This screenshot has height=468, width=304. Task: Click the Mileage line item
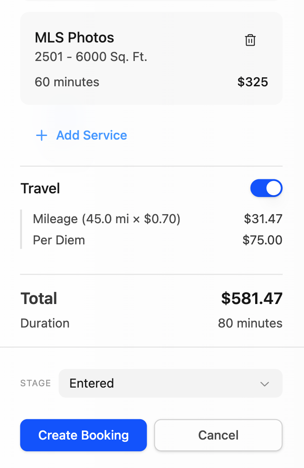coord(106,219)
